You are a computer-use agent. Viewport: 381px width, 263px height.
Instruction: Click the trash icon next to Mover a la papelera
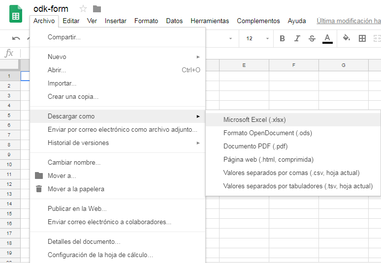pos(39,189)
